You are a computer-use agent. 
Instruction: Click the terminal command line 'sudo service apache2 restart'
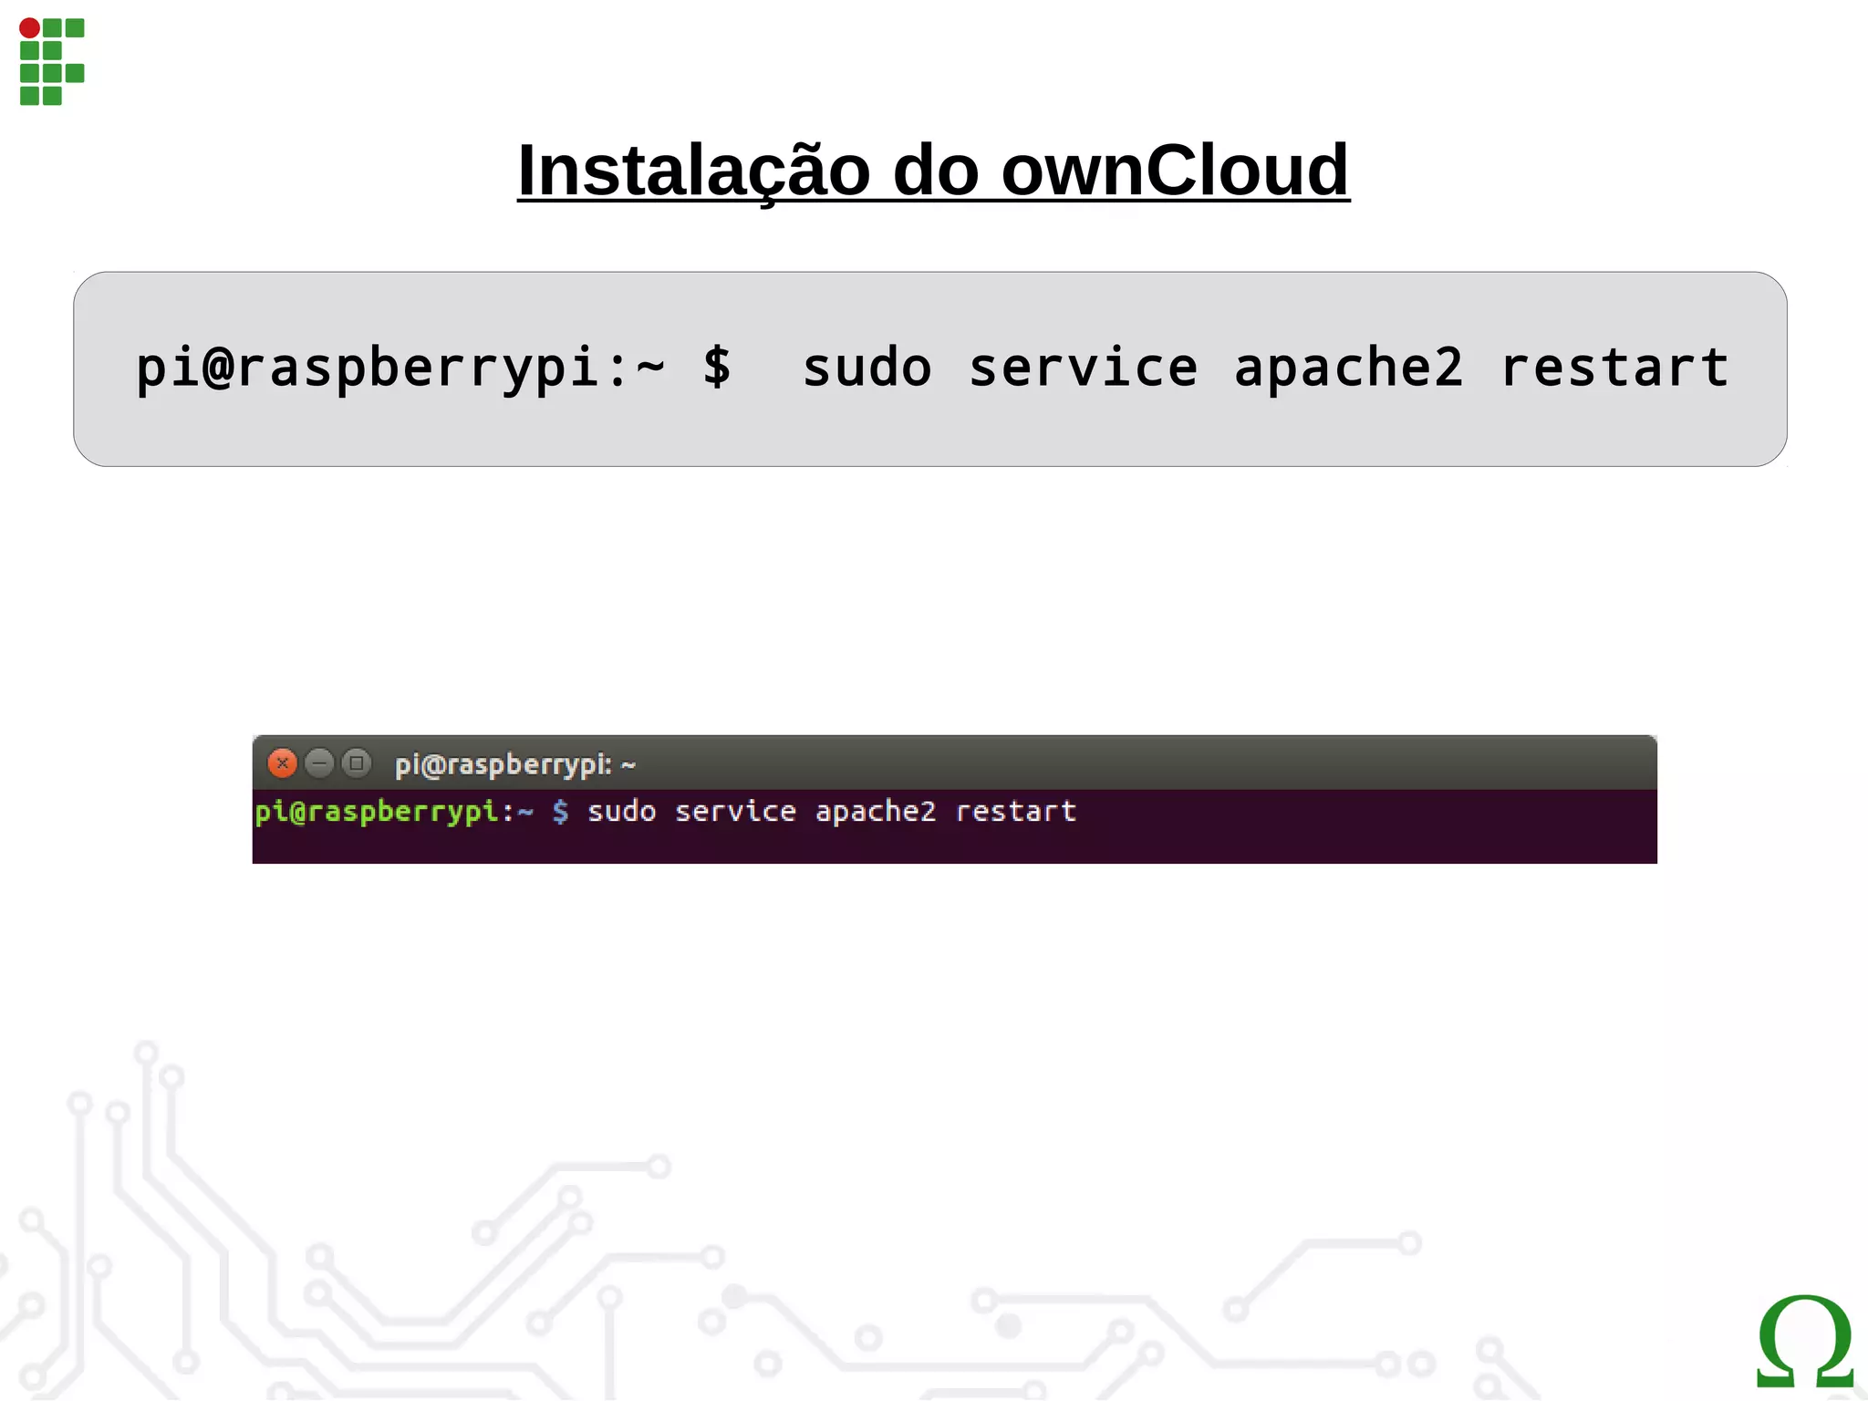[x=832, y=811]
